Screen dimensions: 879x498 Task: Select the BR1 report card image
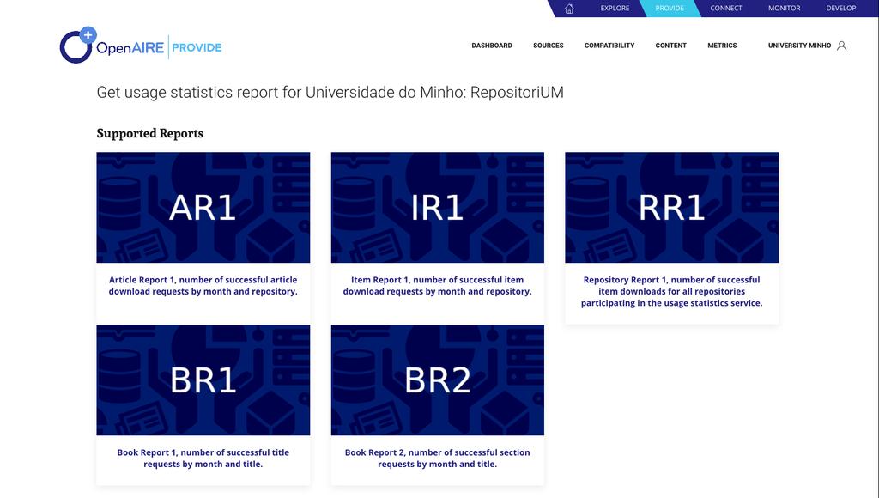[203, 380]
